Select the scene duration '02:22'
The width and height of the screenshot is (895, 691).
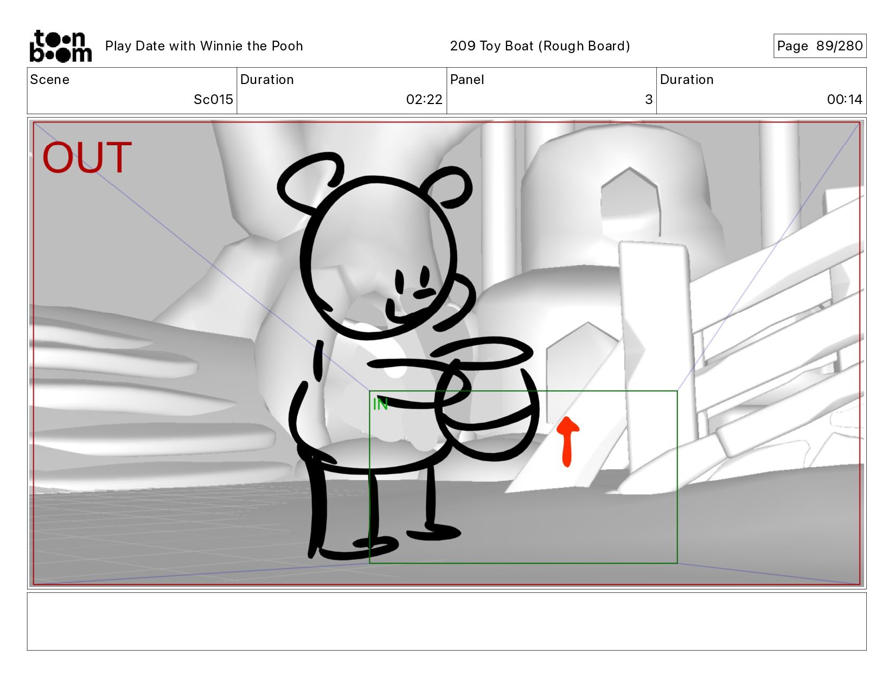[x=424, y=100]
